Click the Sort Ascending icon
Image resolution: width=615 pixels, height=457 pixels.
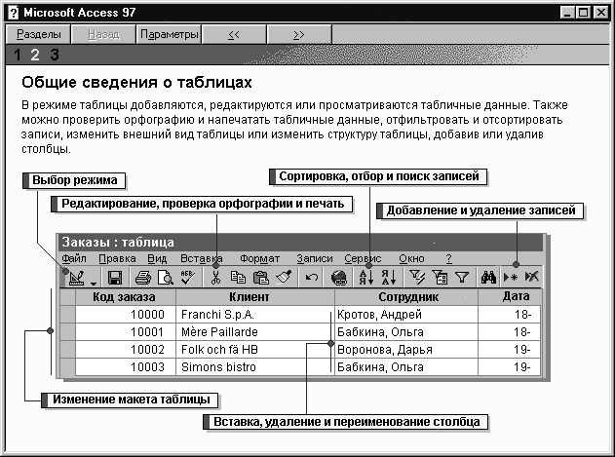(366, 278)
